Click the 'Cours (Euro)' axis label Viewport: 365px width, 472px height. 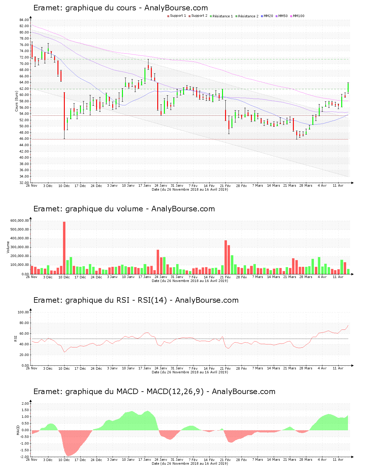click(16, 101)
